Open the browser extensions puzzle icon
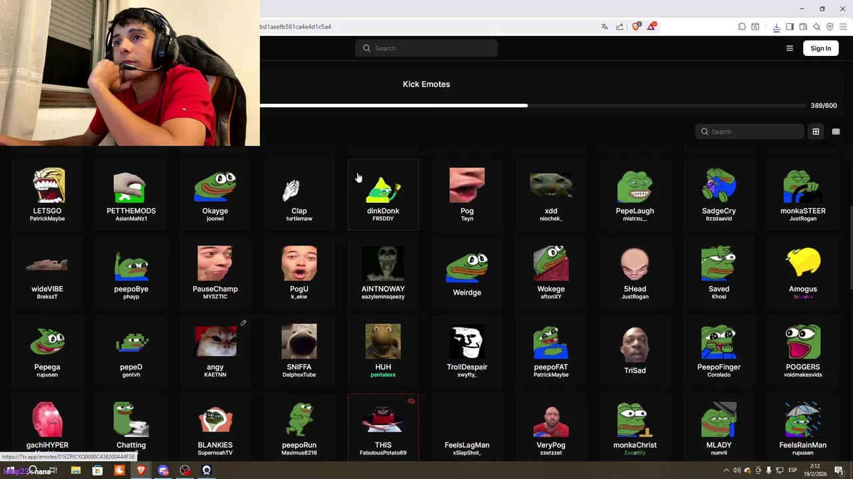853x479 pixels. [x=742, y=27]
